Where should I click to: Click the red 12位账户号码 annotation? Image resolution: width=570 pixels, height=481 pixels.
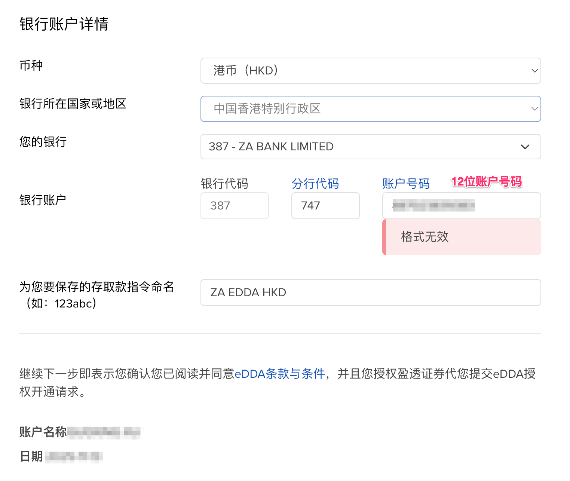pos(486,182)
